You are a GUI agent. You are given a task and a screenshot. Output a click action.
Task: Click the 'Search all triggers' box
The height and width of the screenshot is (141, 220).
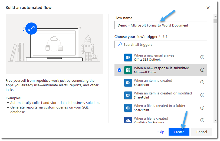(161, 44)
